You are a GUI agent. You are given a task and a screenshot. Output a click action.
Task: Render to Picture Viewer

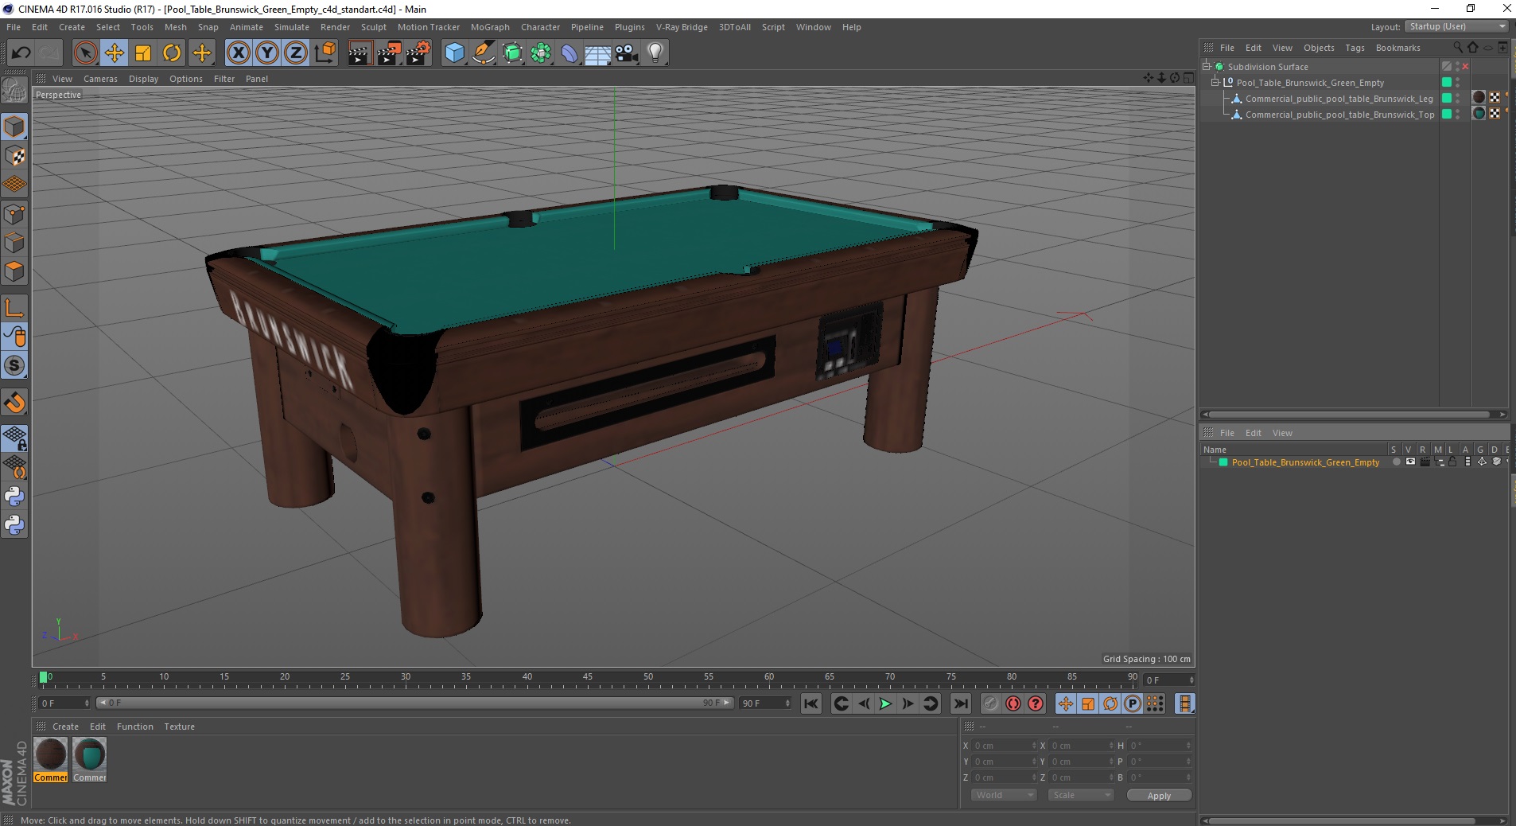coord(389,53)
